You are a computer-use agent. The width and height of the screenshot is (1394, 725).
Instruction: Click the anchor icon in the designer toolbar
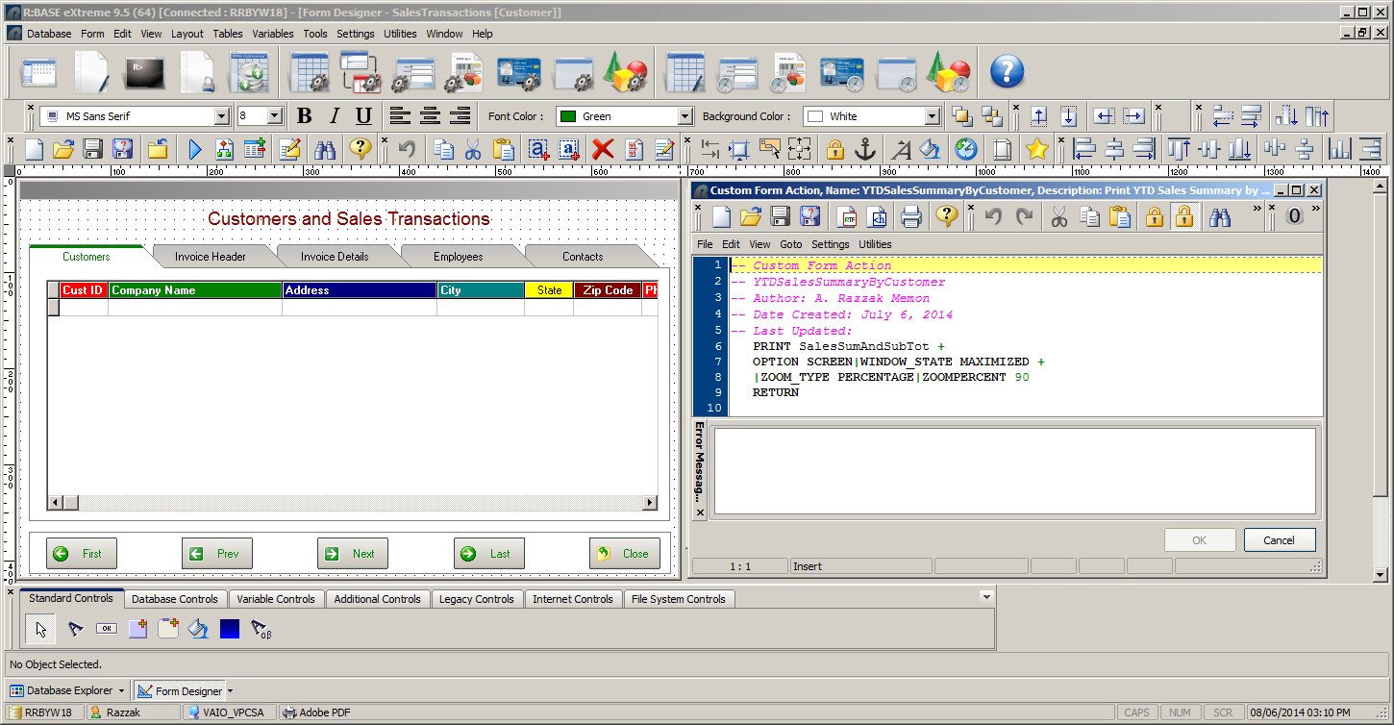click(865, 149)
